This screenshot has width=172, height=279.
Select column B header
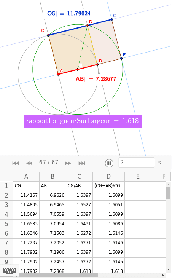53,176
